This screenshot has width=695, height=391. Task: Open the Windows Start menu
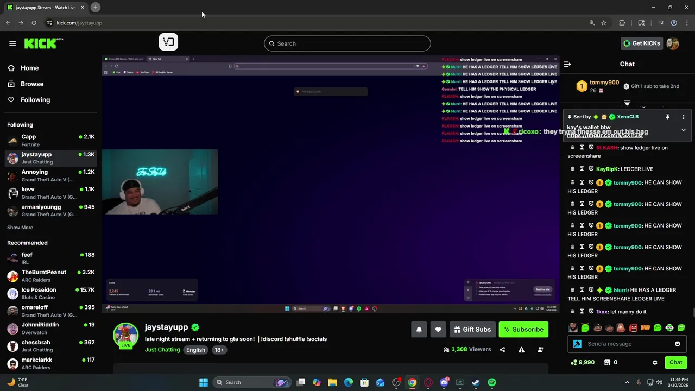204,382
